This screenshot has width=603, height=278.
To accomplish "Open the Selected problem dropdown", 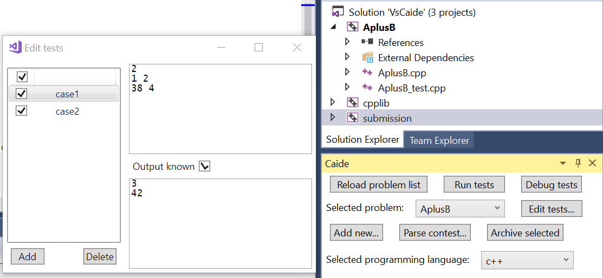I will (x=460, y=208).
